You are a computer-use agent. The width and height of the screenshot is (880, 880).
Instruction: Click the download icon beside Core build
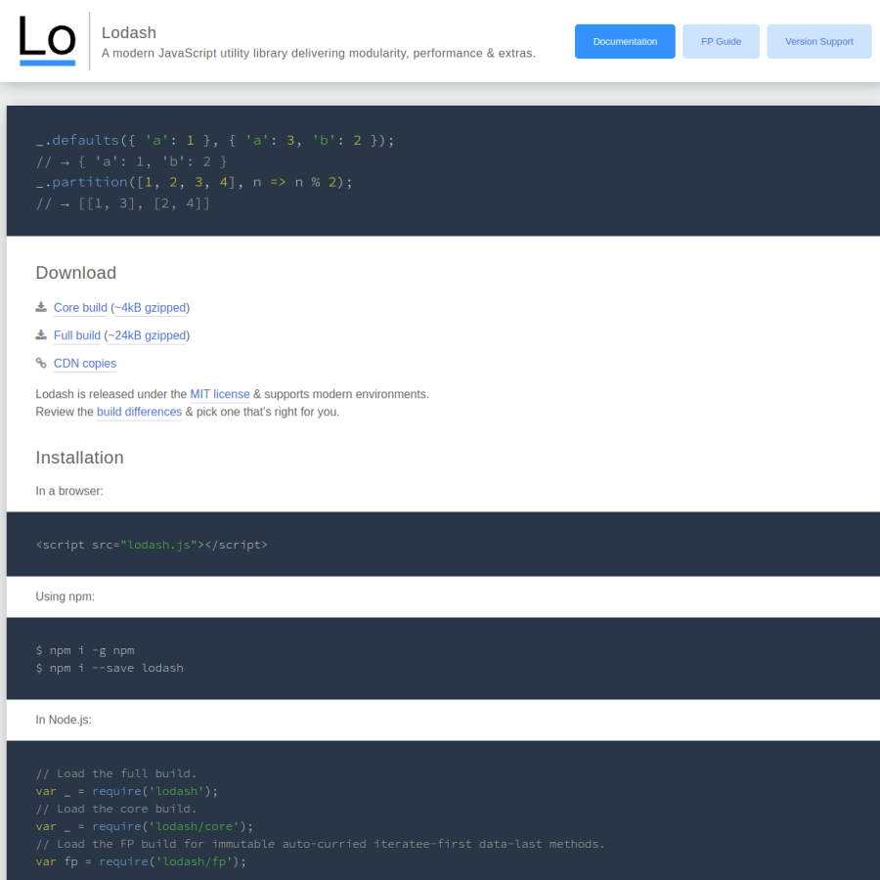pos(41,307)
